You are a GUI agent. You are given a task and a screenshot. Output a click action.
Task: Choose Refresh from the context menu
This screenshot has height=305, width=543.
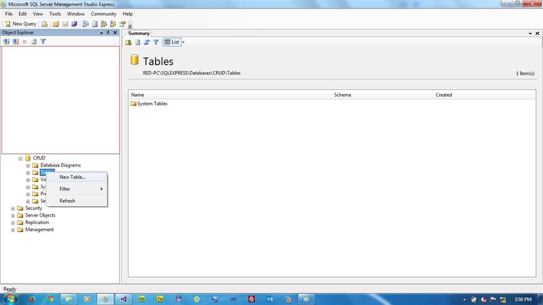pyautogui.click(x=76, y=201)
